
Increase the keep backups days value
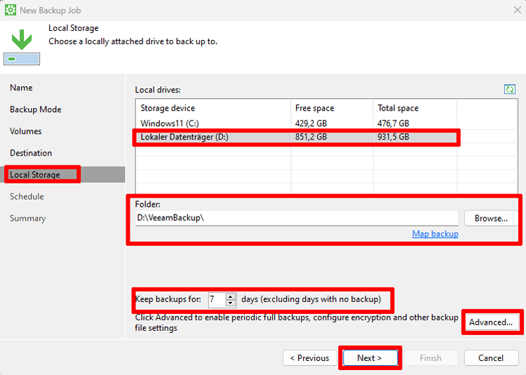click(x=231, y=296)
